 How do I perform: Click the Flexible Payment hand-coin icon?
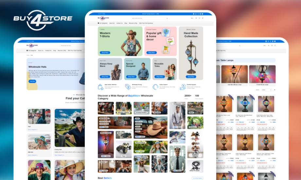click(183, 87)
